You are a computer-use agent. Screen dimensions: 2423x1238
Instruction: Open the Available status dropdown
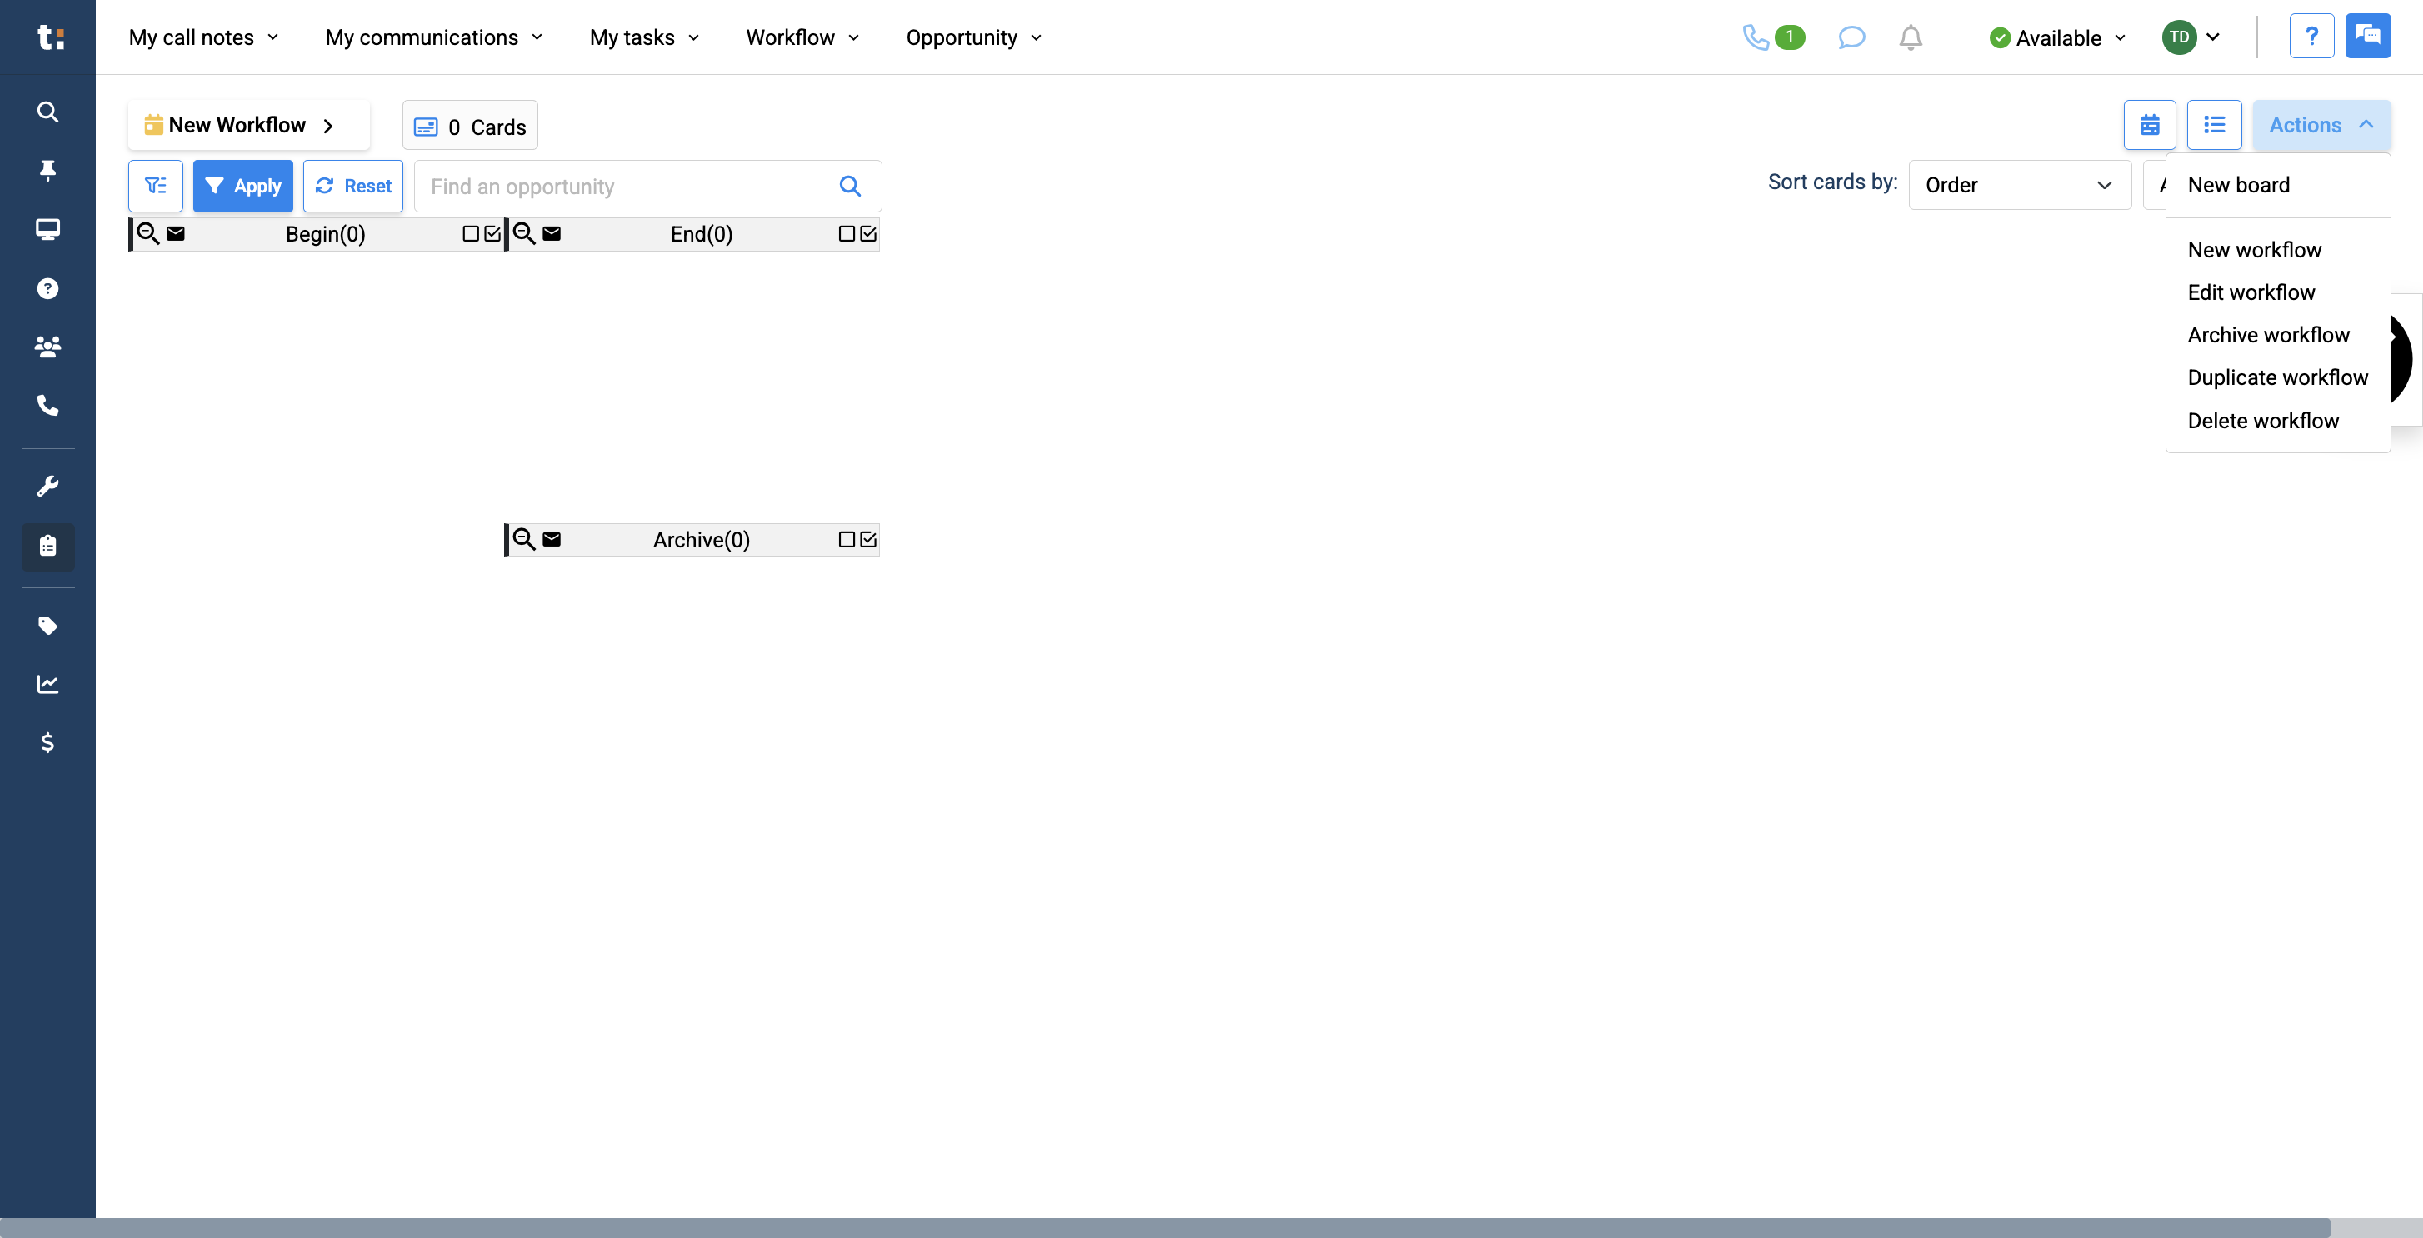[x=2056, y=37]
